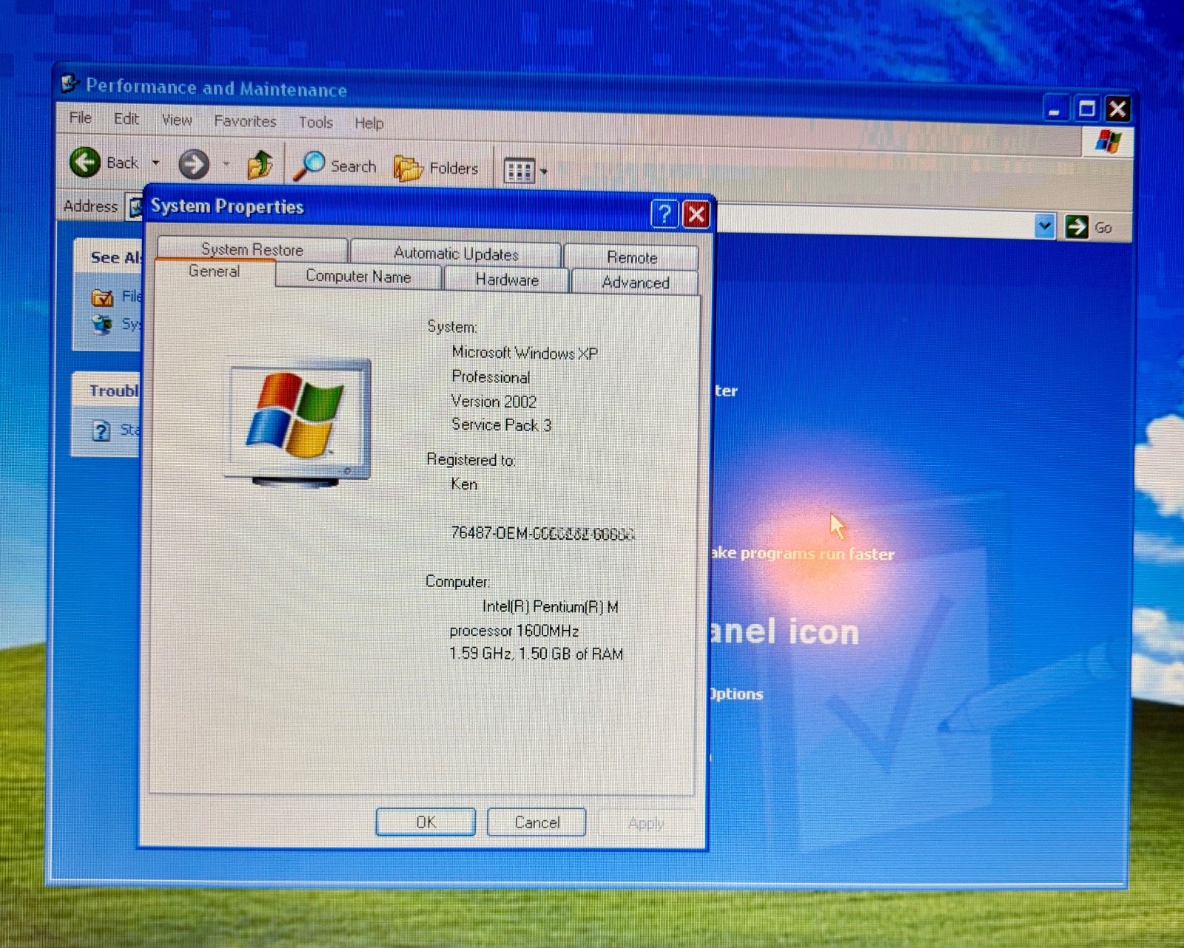
Task: Expand the Back button history dropdown
Action: (155, 163)
